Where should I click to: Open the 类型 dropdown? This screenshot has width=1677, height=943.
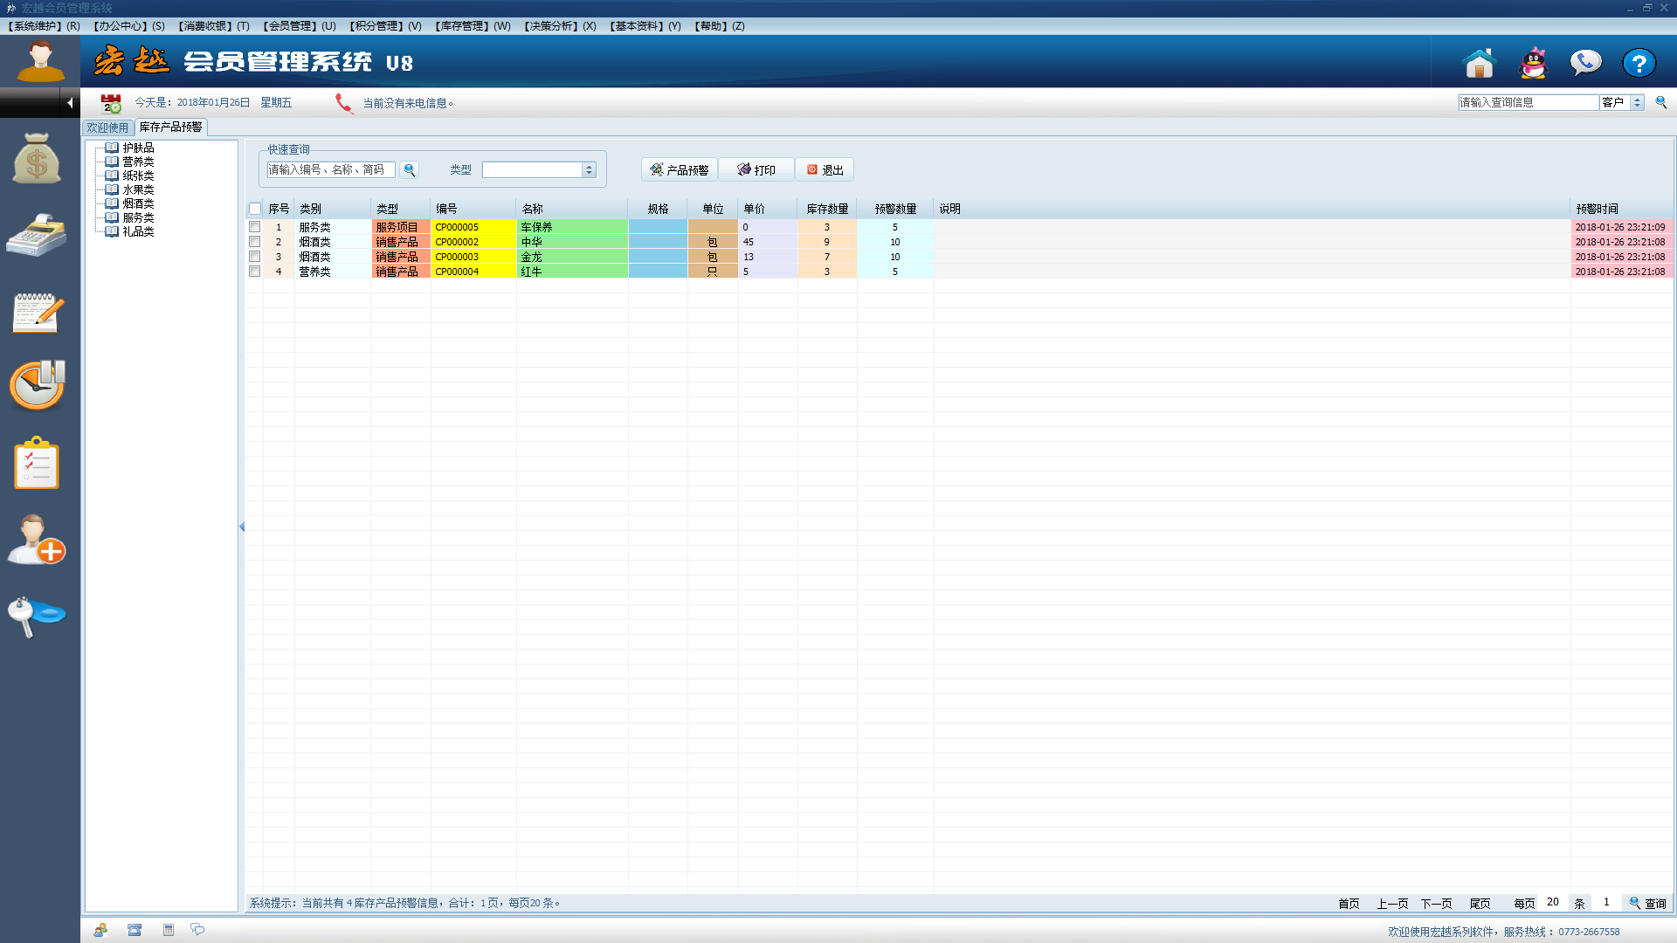tap(590, 170)
